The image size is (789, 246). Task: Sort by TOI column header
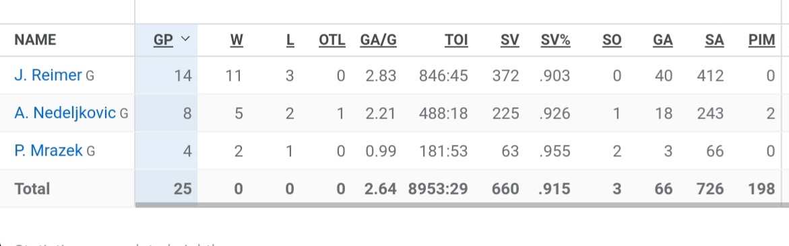(456, 40)
